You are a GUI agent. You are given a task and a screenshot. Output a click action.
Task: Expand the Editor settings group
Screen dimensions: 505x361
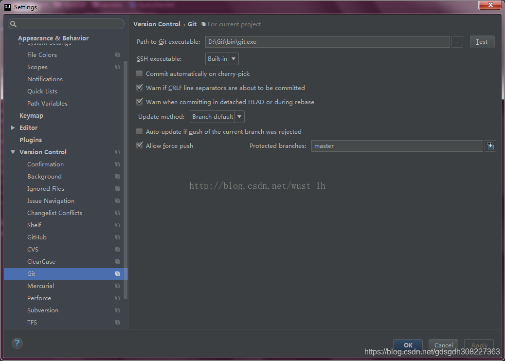tap(13, 128)
